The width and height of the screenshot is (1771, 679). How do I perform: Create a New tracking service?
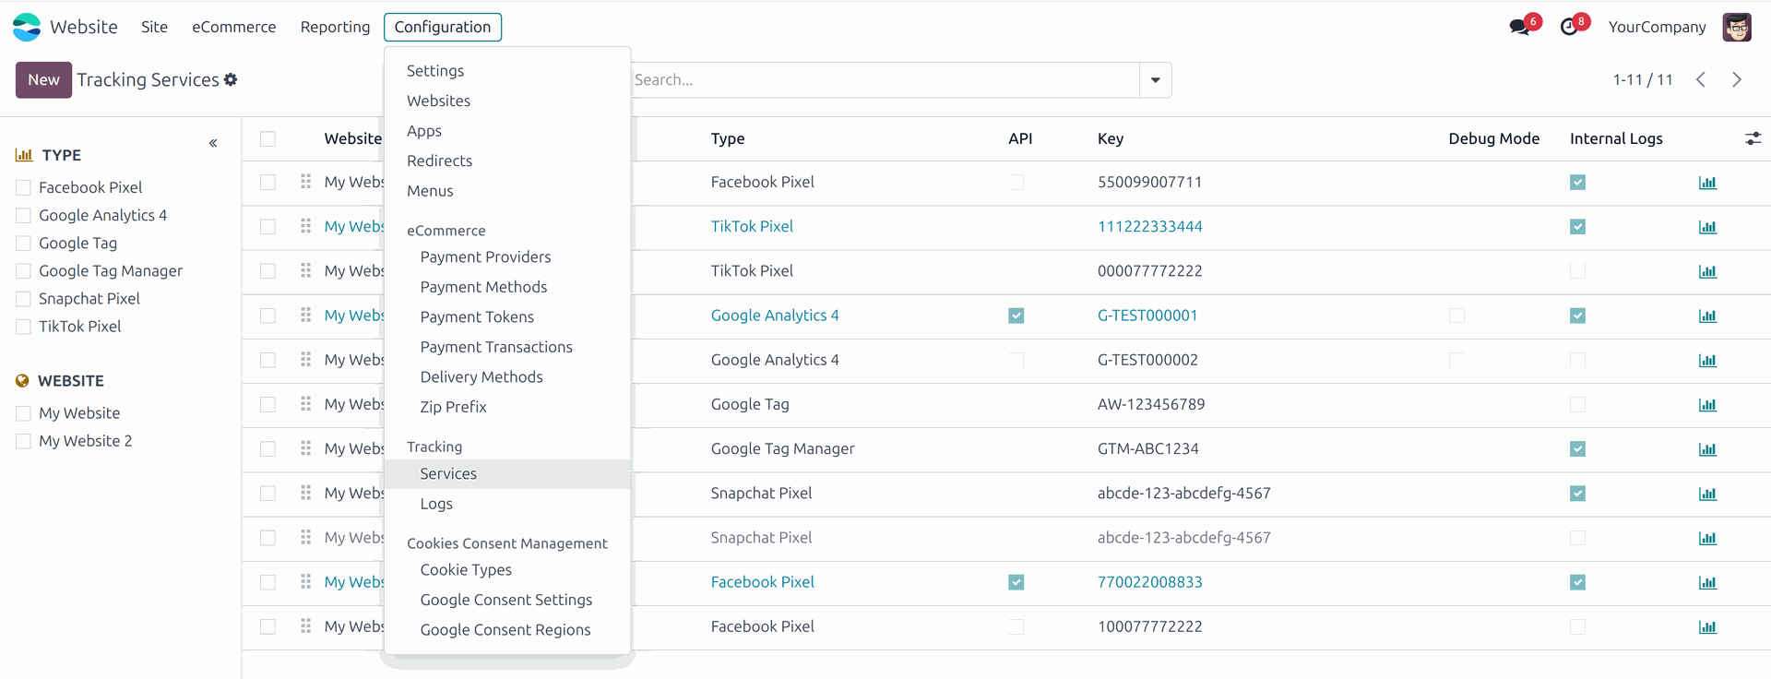pyautogui.click(x=43, y=80)
